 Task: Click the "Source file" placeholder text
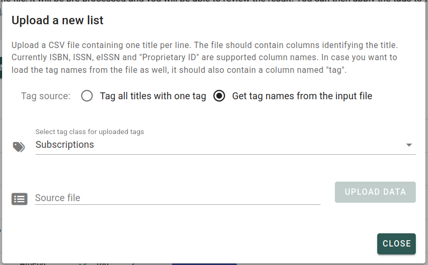click(x=58, y=198)
